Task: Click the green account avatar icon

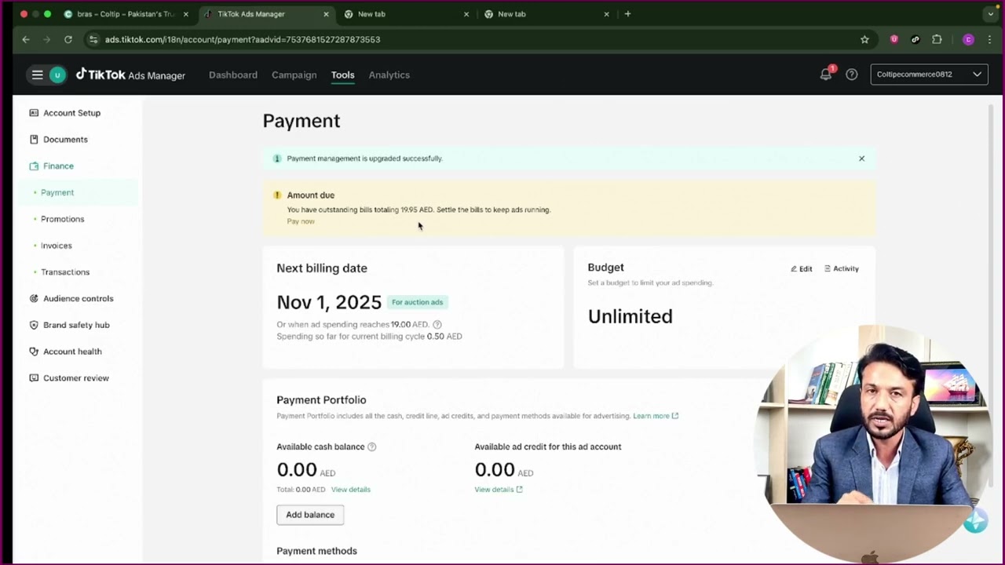Action: 57,75
